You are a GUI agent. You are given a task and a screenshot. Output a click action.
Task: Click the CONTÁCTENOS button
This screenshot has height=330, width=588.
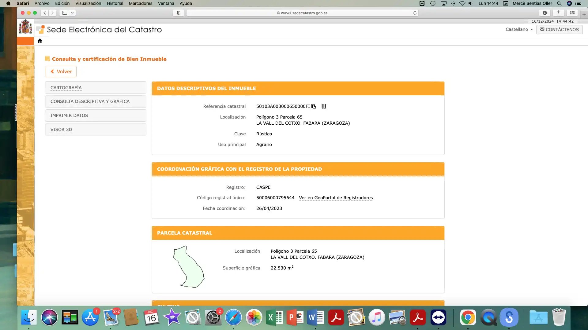coord(559,29)
